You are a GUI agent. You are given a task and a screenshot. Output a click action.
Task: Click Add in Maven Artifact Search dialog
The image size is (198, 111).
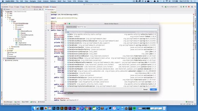[x=153, y=89]
